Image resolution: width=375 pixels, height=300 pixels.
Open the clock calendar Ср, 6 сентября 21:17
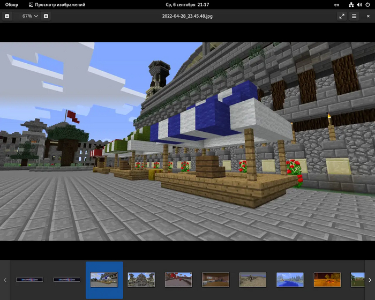[x=187, y=4]
